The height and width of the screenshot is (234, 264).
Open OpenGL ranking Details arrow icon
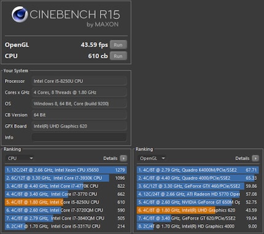pos(255,158)
